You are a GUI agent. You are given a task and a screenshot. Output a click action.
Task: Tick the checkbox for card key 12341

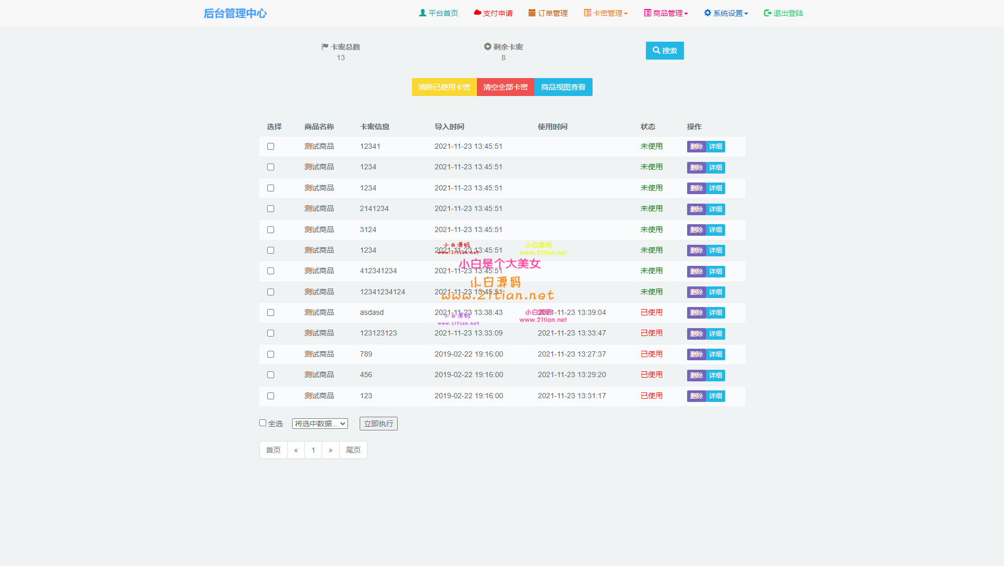pyautogui.click(x=270, y=146)
